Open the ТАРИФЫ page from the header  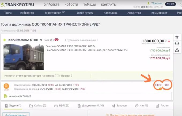(x=89, y=5)
